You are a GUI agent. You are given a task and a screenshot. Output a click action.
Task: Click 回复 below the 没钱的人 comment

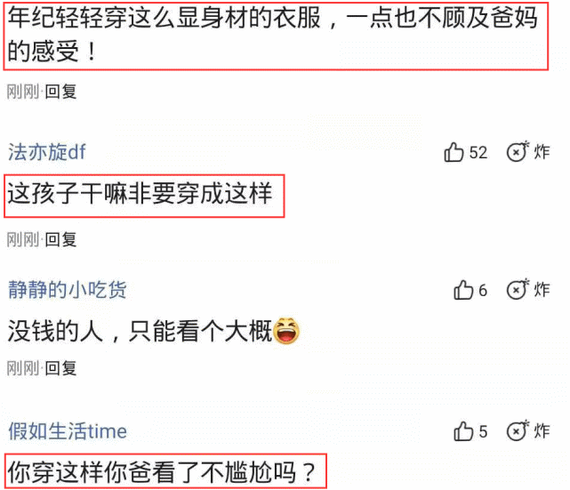[x=60, y=368]
